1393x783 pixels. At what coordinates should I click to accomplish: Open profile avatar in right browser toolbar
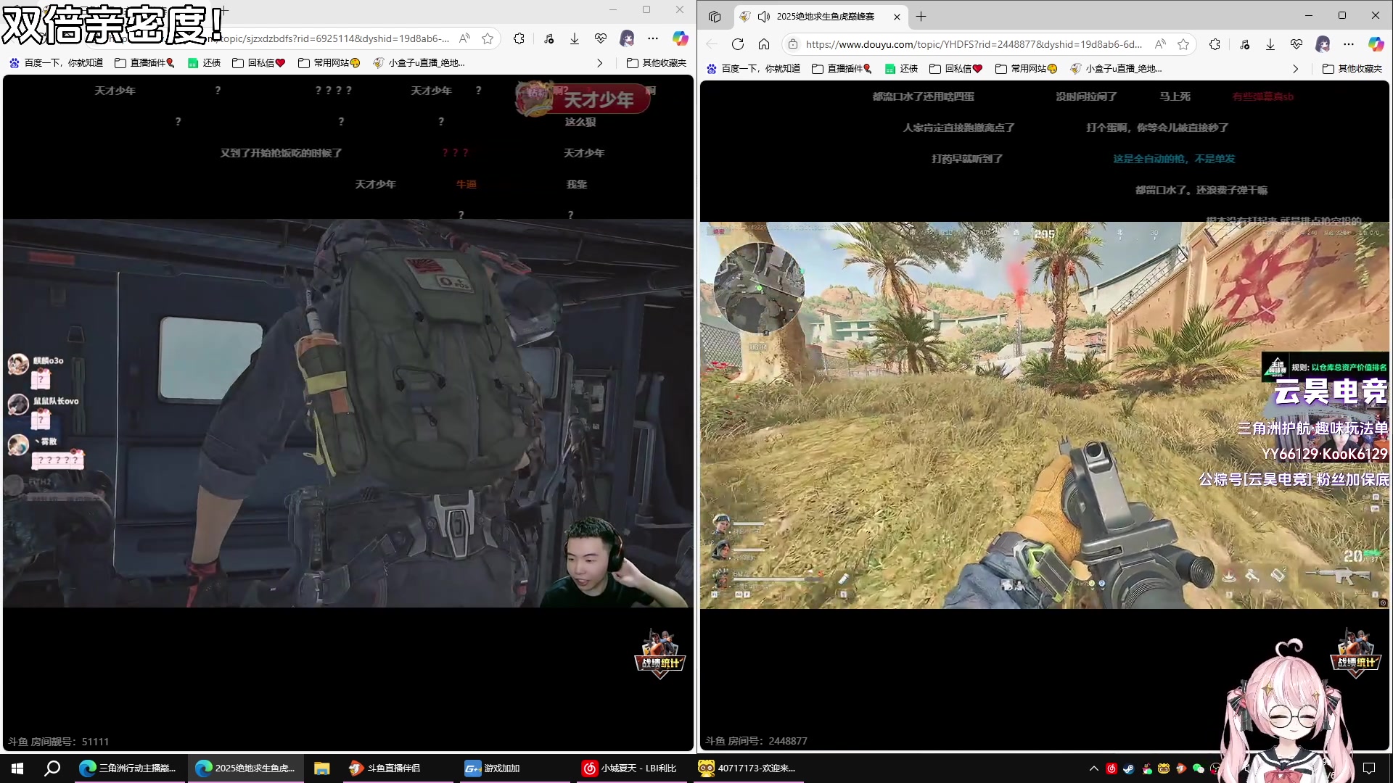[1323, 44]
